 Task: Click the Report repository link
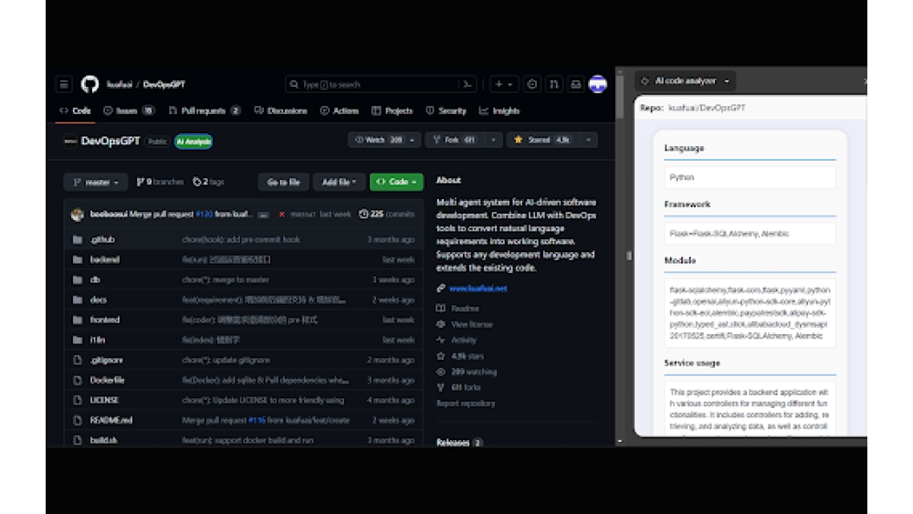[x=466, y=403]
